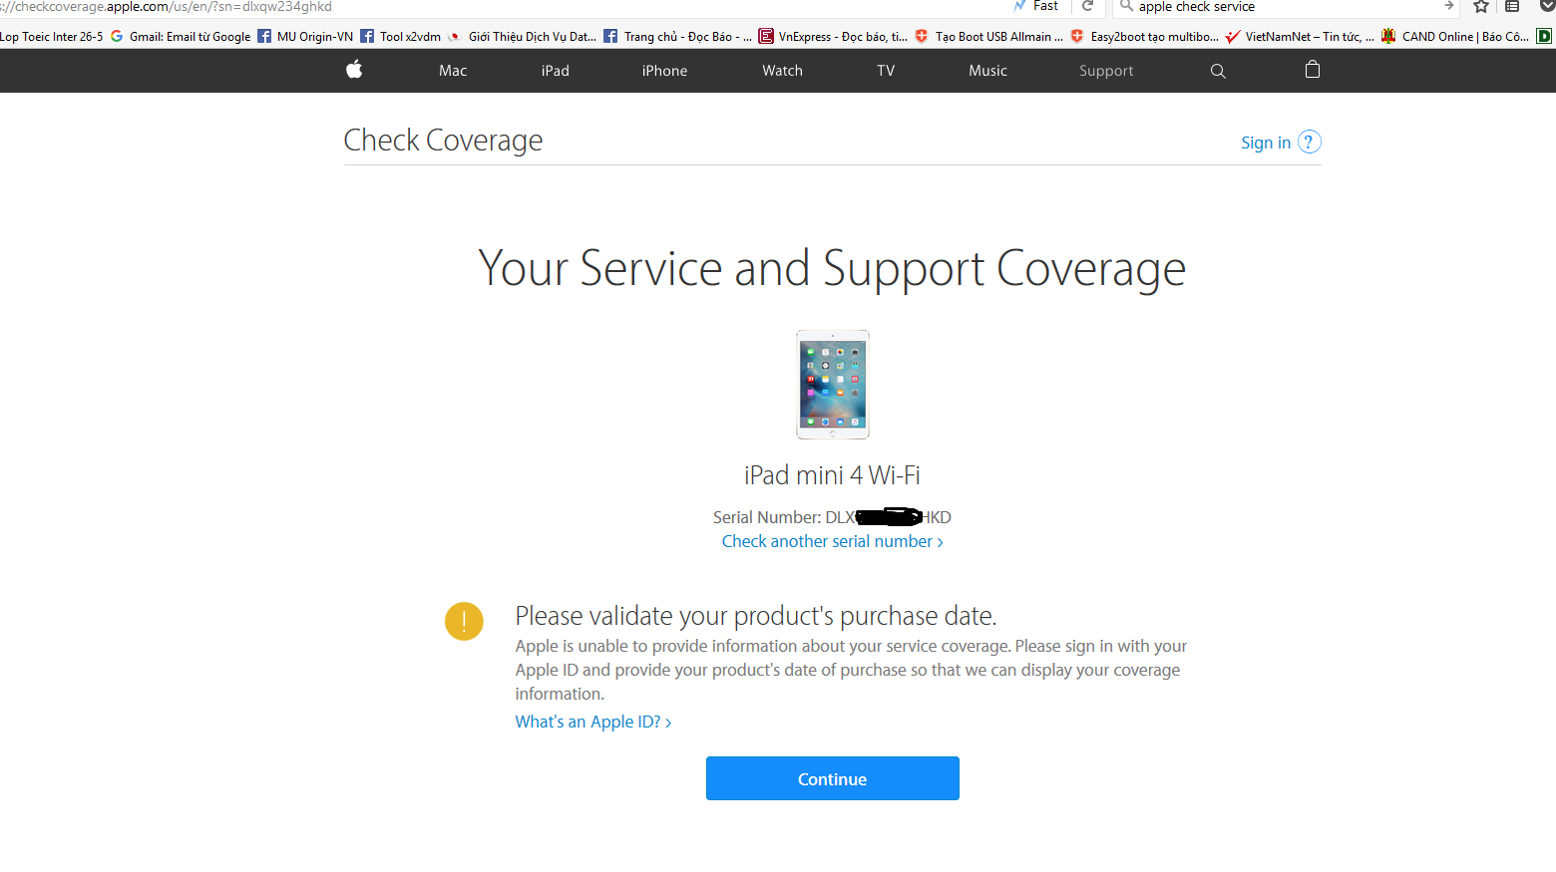Screen dimensions: 1556x872
Task: Click the Sign in link
Action: tap(1266, 143)
